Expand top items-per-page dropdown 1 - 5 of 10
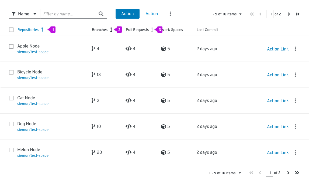The height and width of the screenshot is (180, 309). coord(226,14)
